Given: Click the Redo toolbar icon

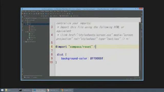Looking at the screenshot, I should [32, 14].
